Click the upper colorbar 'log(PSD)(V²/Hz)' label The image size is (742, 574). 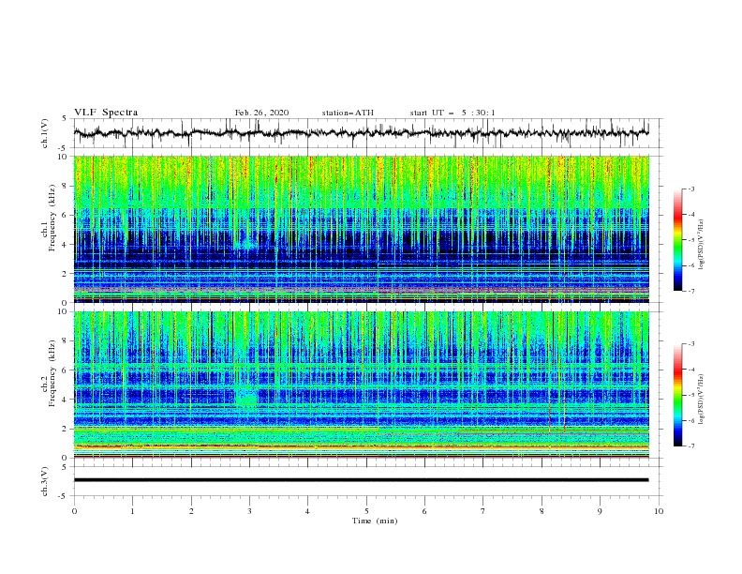(702, 245)
